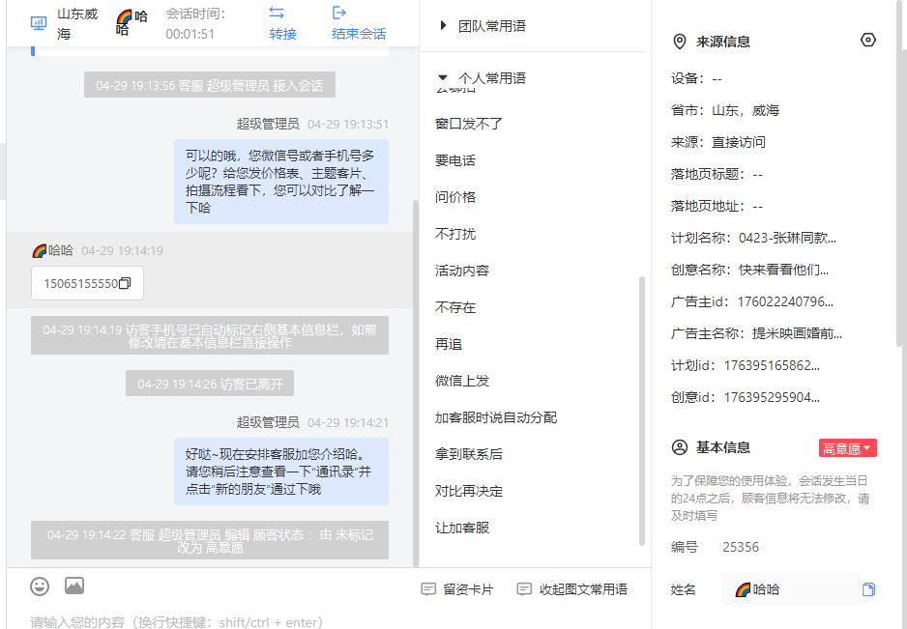Click the image upload icon
907x629 pixels.
coord(74,586)
